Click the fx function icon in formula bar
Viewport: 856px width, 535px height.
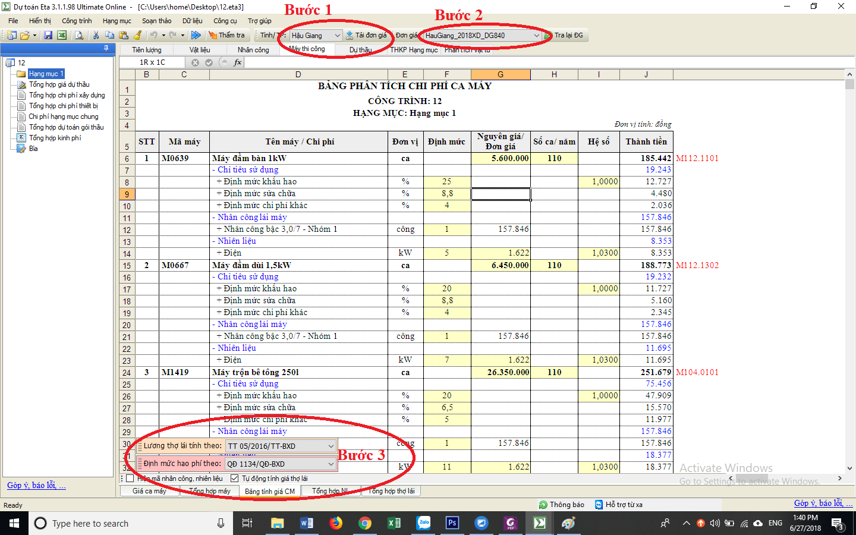pos(238,62)
